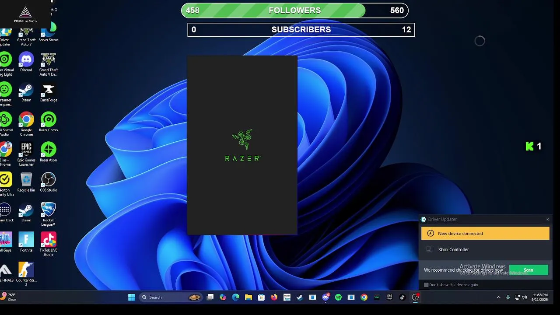The height and width of the screenshot is (315, 560).
Task: Open Epic Games from the taskbar
Action: pos(389,297)
